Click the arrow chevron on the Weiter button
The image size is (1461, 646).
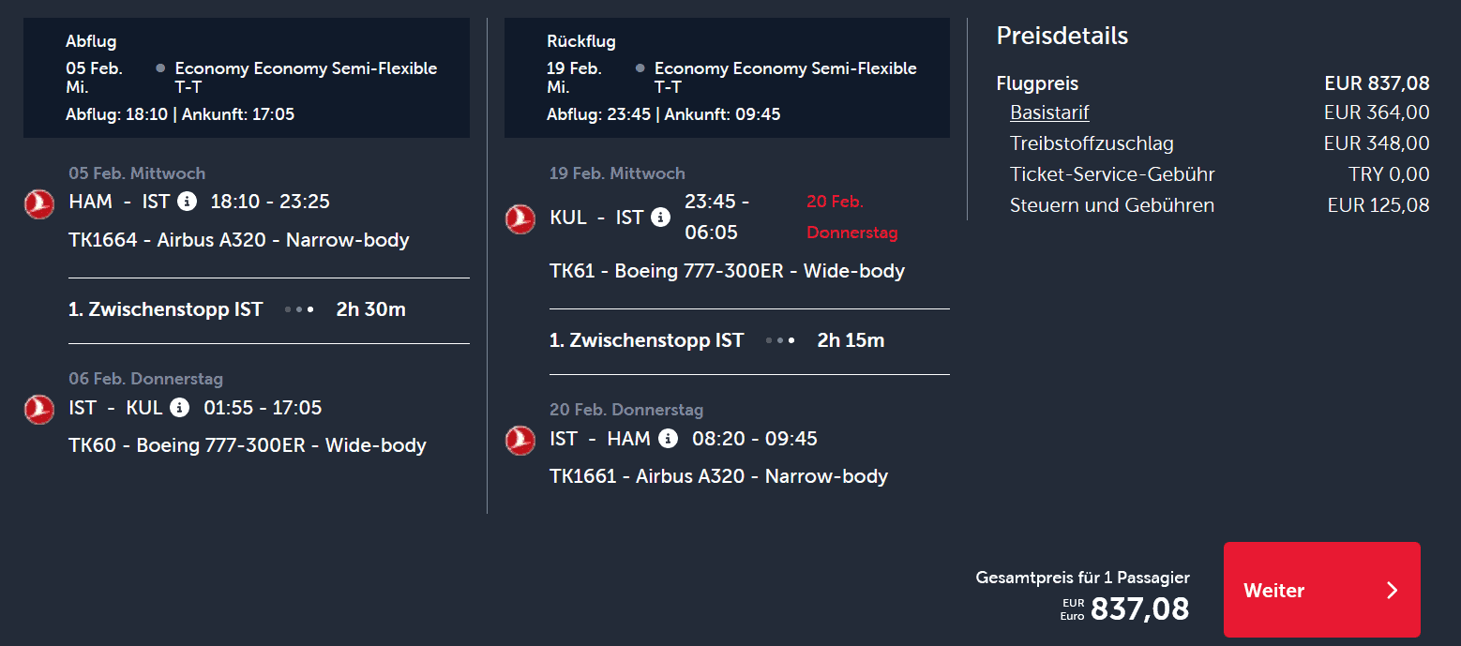[x=1392, y=591]
